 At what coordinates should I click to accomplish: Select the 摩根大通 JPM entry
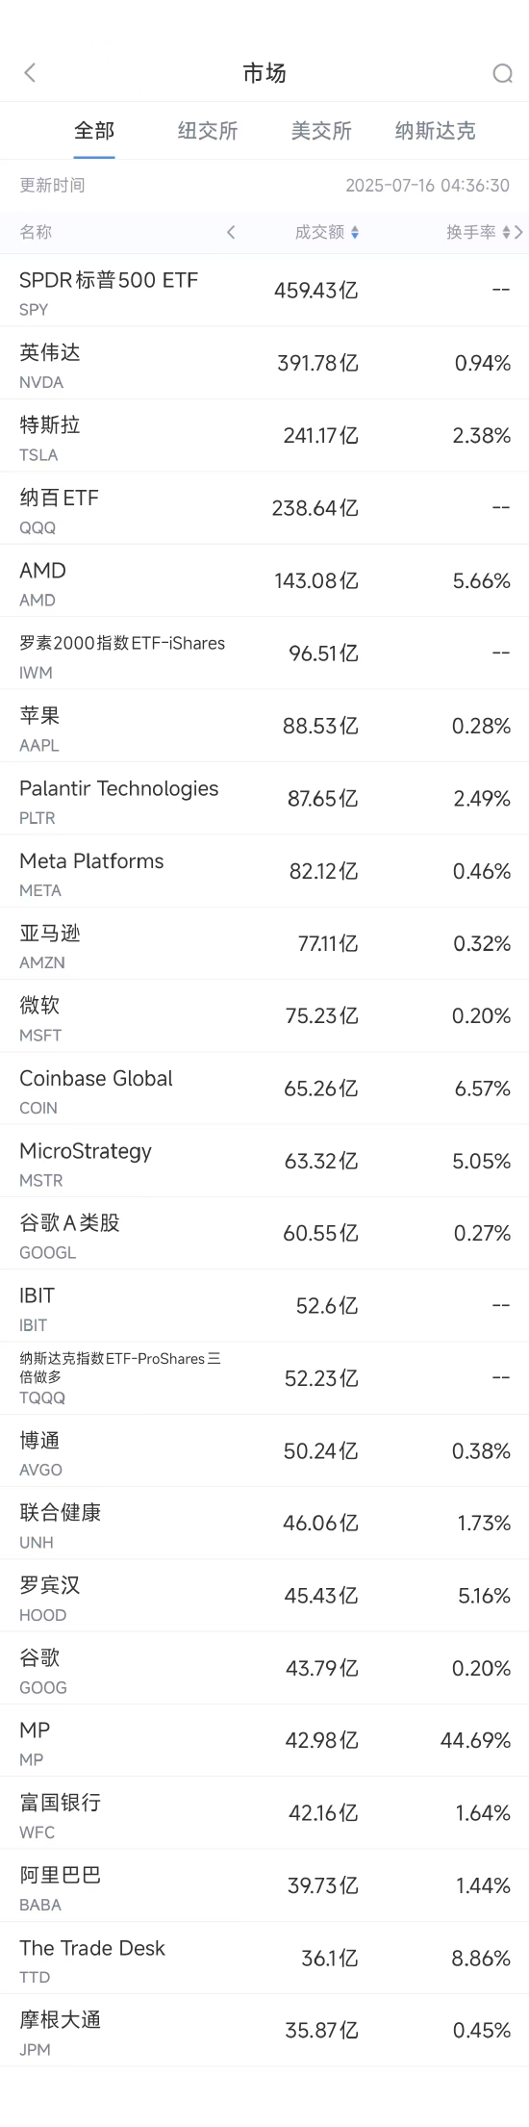[x=264, y=2031]
